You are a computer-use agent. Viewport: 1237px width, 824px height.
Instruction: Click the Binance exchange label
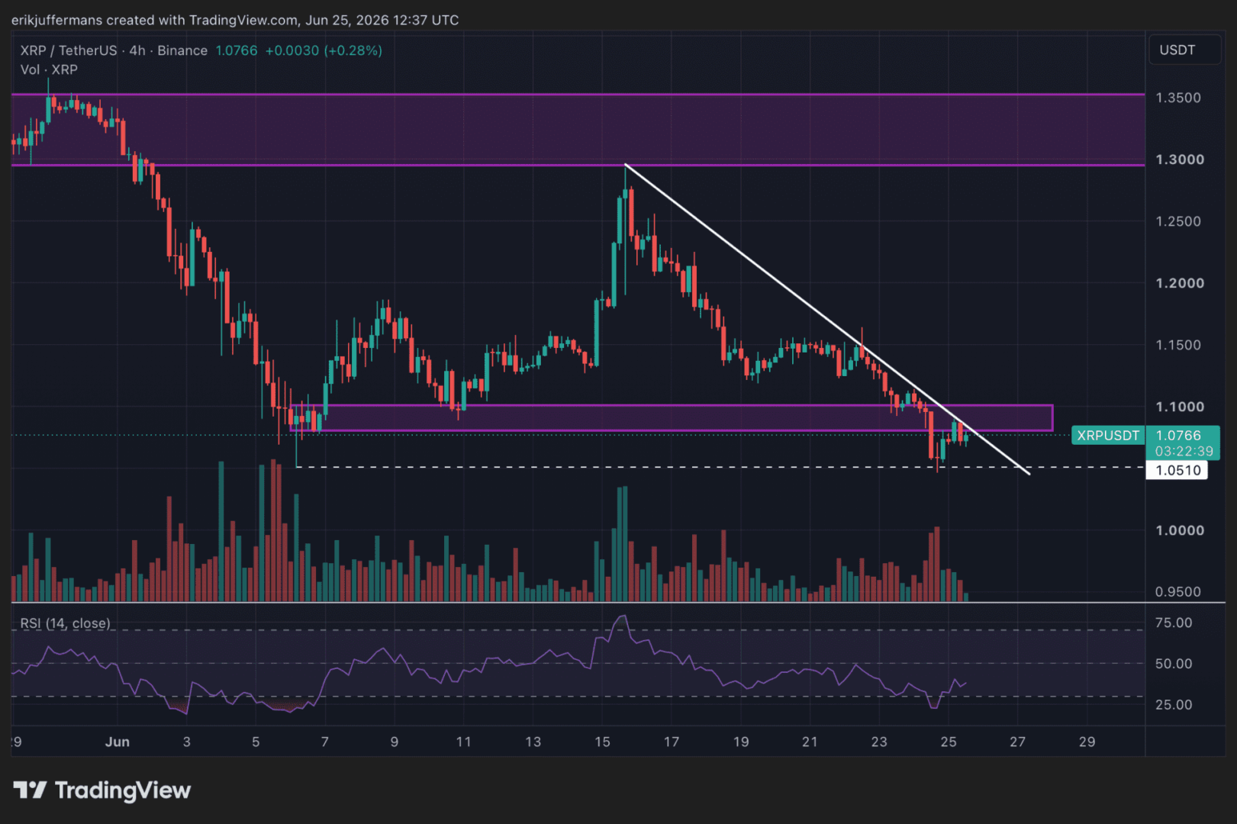click(x=182, y=50)
